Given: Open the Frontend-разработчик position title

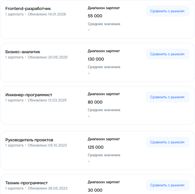Looking at the screenshot, I should pos(28,9).
